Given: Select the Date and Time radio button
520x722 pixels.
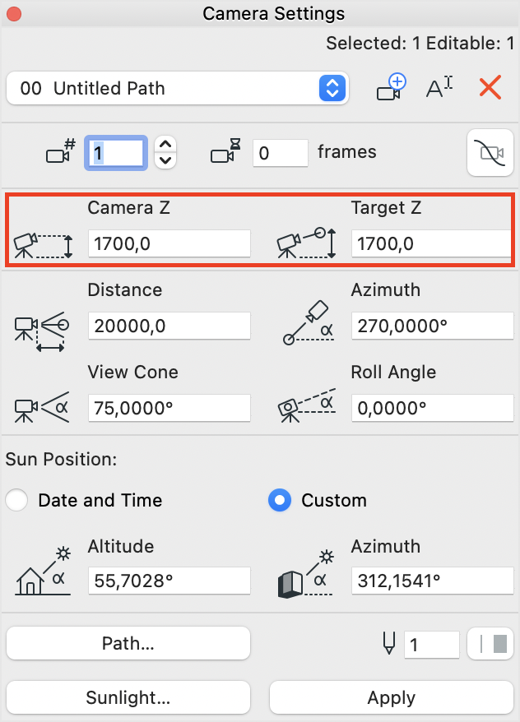Looking at the screenshot, I should (16, 500).
